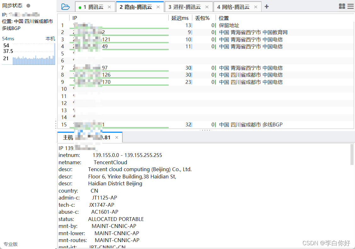This screenshot has width=355, height=249.
Task: Close the 主机 whois info tab
Action: pos(116,137)
